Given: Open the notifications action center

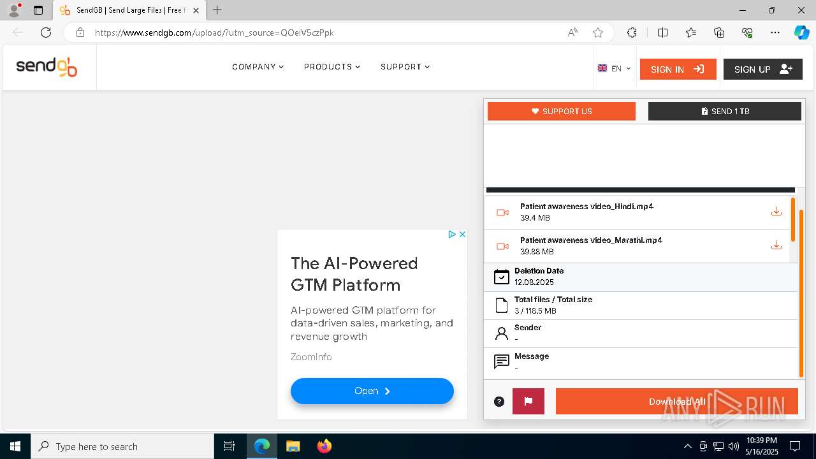Looking at the screenshot, I should [795, 446].
